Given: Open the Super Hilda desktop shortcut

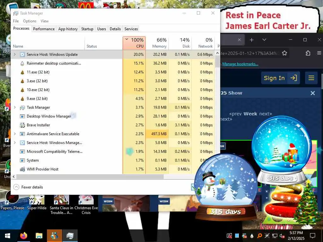Looking at the screenshot, I should (37, 203).
